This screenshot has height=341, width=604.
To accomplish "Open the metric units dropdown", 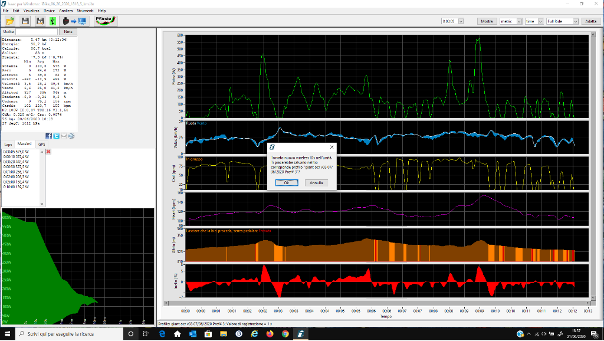I will tap(518, 21).
